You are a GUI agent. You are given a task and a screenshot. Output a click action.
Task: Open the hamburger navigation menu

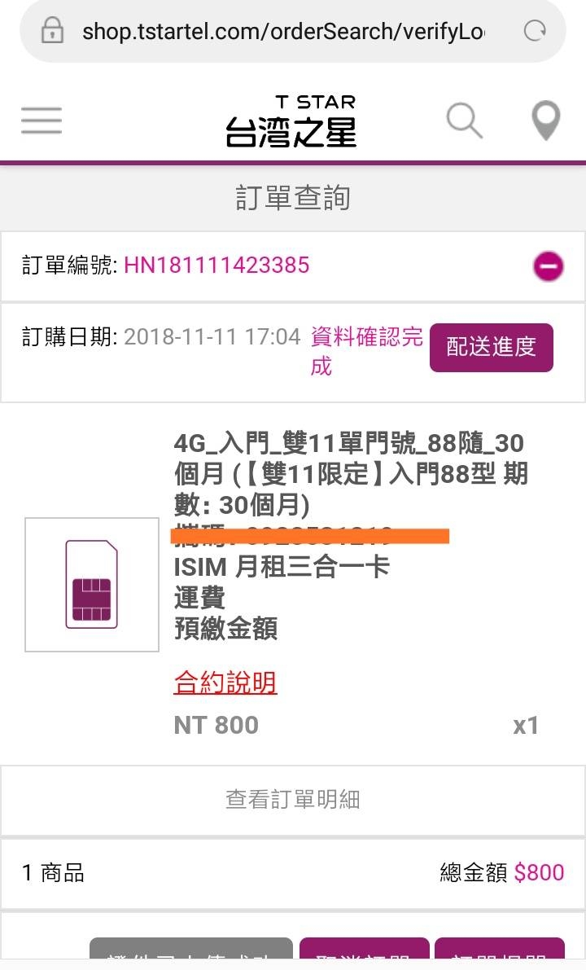pos(42,120)
